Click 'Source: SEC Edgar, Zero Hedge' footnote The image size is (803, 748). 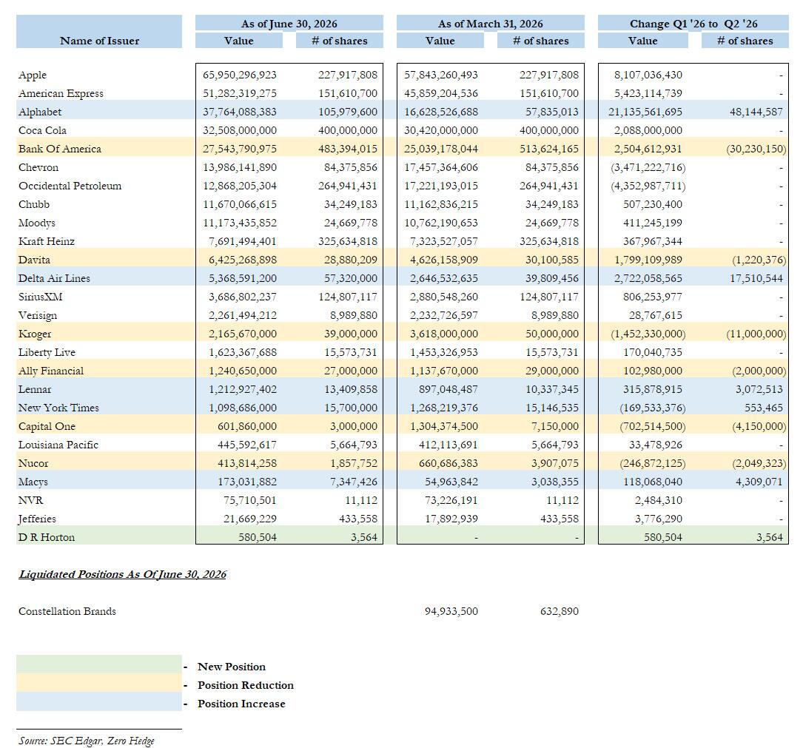pos(87,741)
